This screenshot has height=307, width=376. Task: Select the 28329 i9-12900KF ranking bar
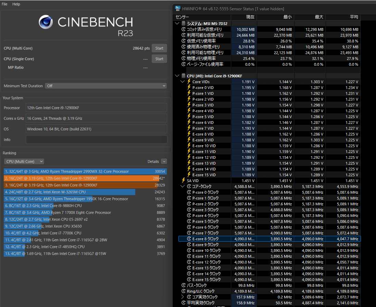pos(85,185)
